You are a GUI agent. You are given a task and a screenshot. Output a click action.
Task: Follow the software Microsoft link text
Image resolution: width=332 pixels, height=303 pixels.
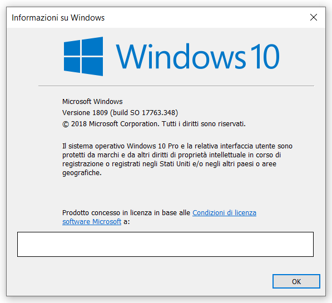tap(92, 222)
